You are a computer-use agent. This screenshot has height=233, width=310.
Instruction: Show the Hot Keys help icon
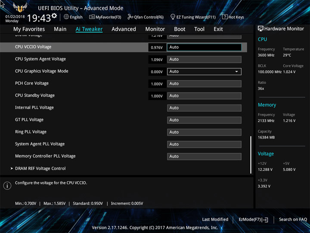coord(225,17)
